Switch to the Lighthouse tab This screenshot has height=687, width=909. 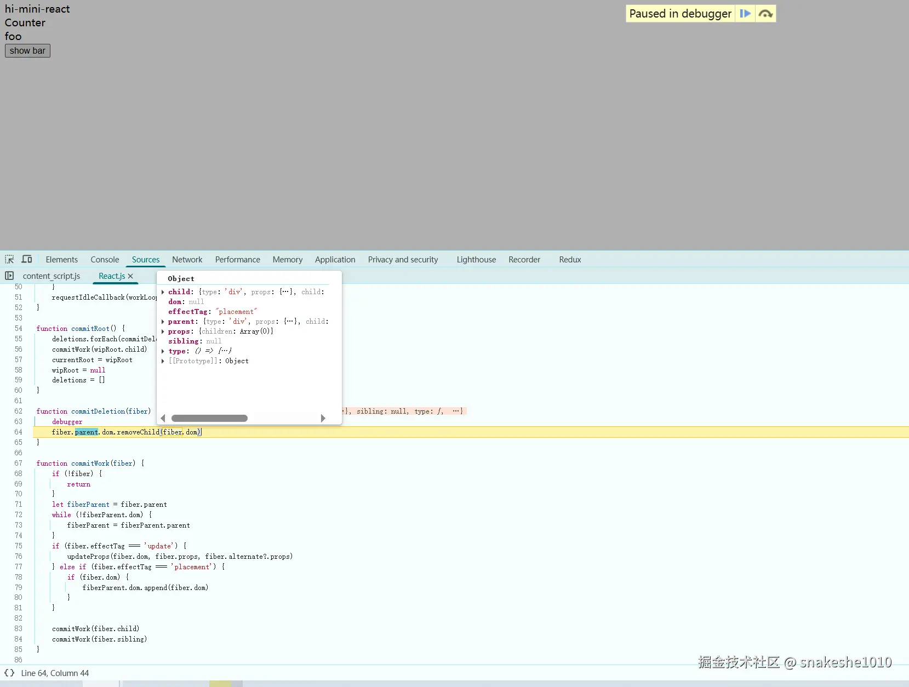click(x=477, y=260)
